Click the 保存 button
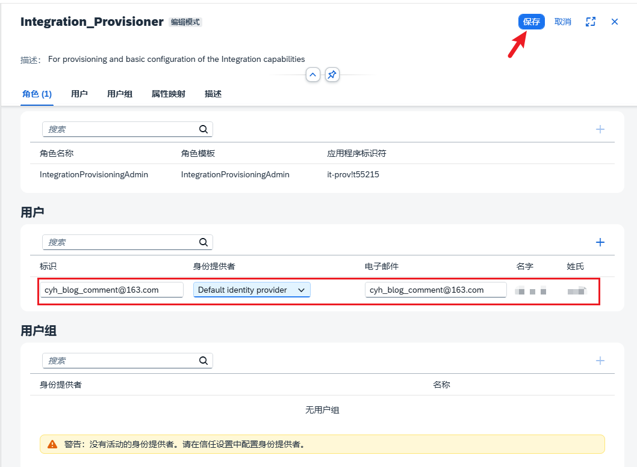Screen dimensions: 637x467 (531, 21)
